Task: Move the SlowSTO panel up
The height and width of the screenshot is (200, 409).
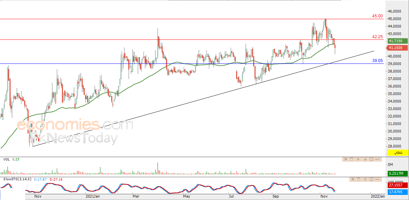Action: [x=365, y=179]
